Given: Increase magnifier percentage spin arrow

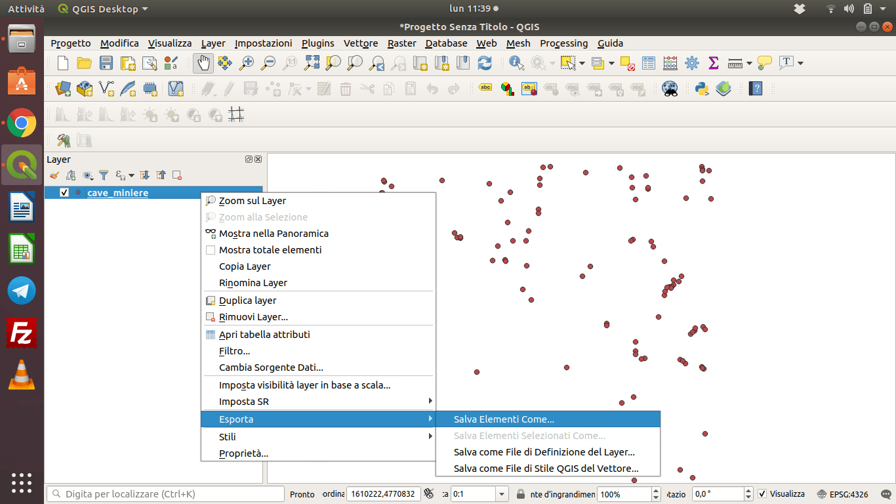Looking at the screenshot, I should pyautogui.click(x=656, y=491).
